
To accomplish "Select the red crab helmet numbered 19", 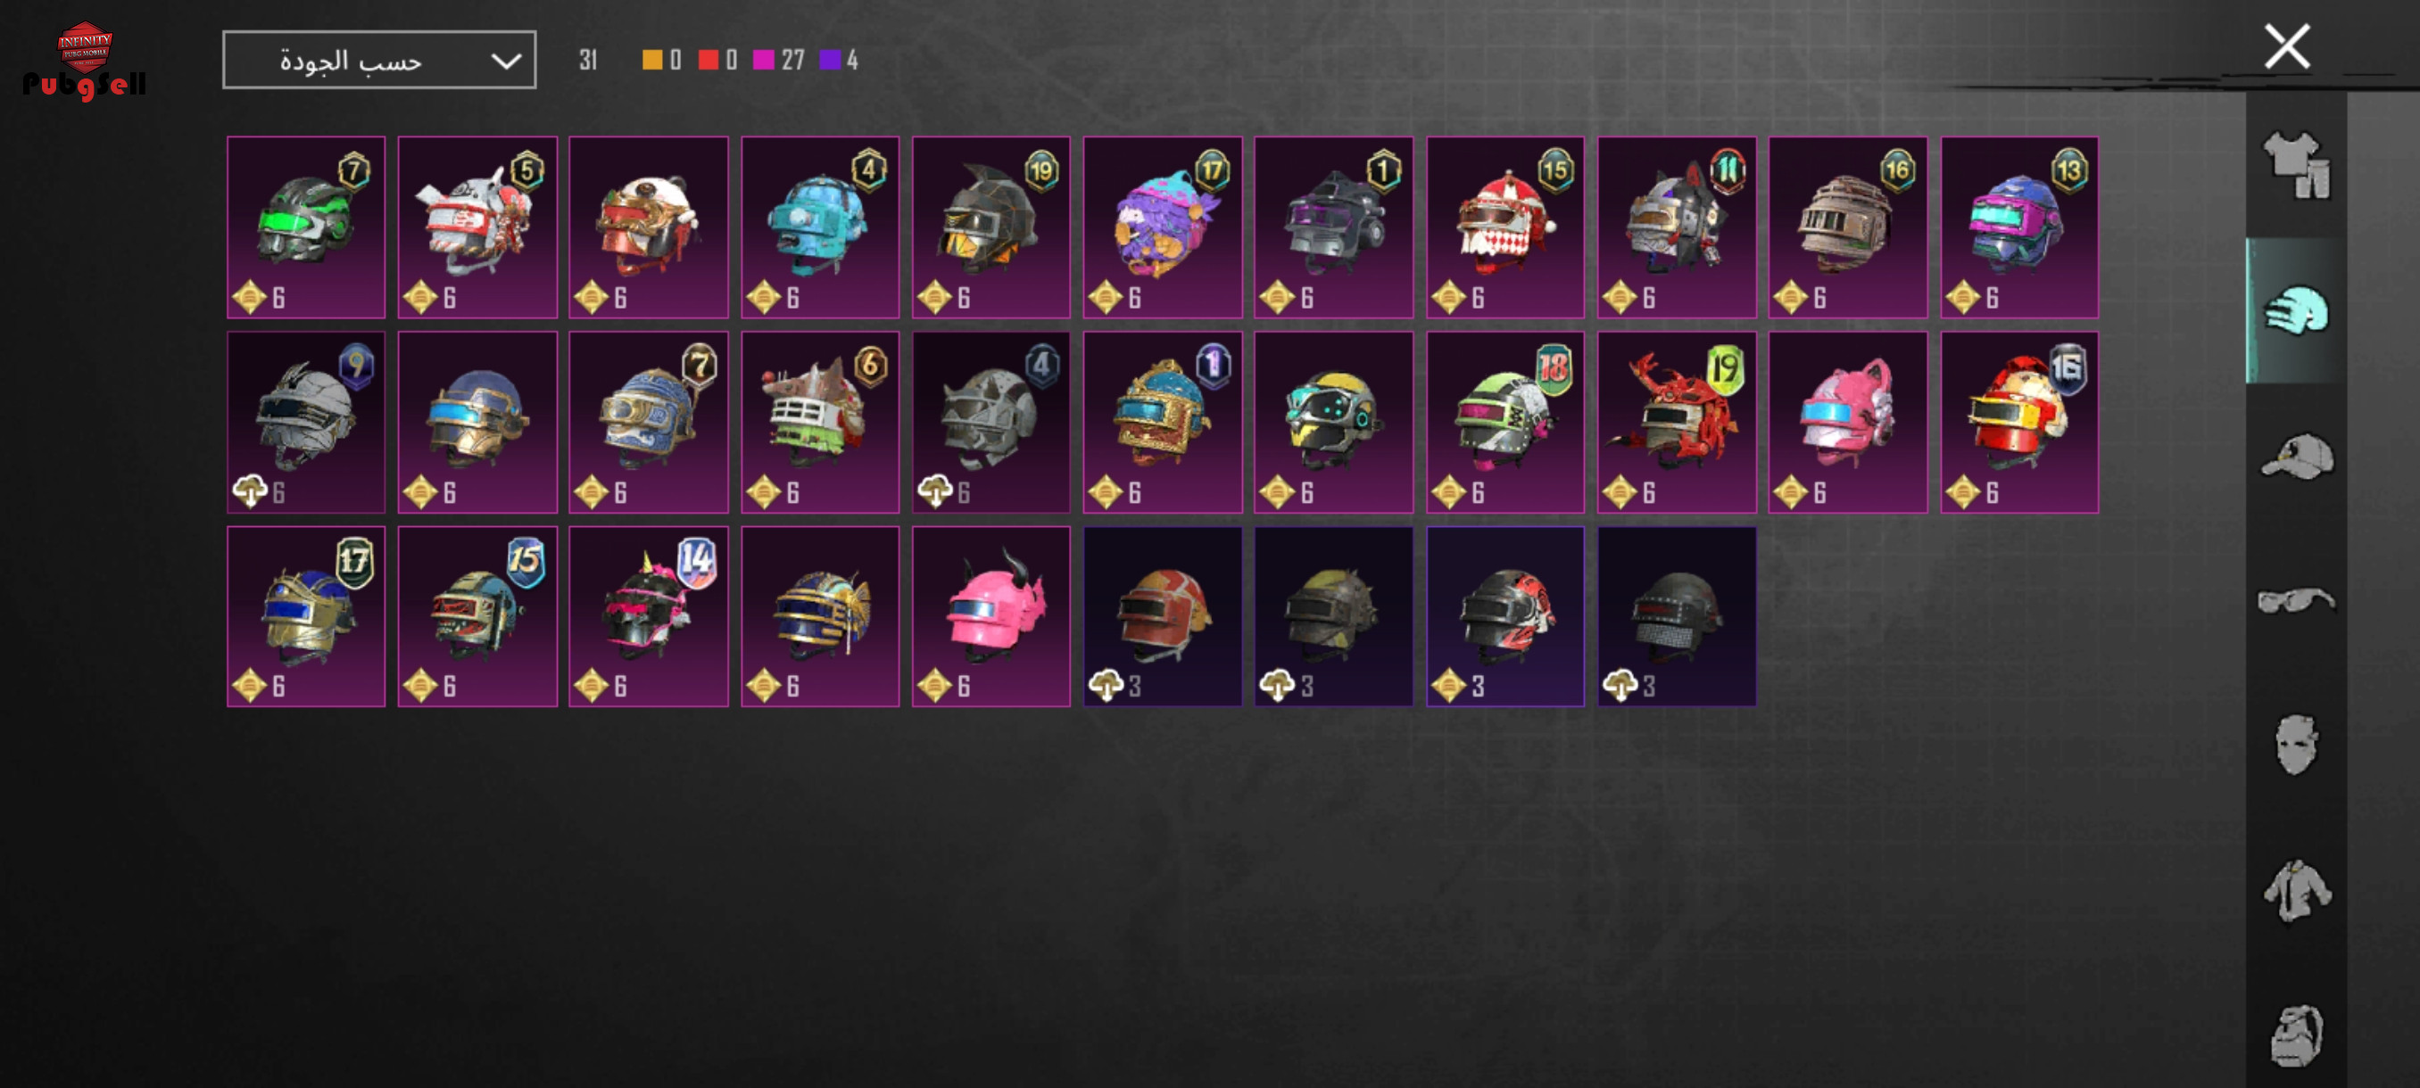I will 1677,422.
